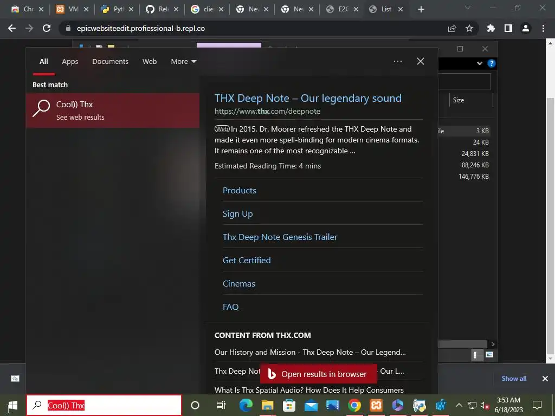Image resolution: width=555 pixels, height=416 pixels.
Task: Expand the More filter dropdown
Action: point(183,62)
